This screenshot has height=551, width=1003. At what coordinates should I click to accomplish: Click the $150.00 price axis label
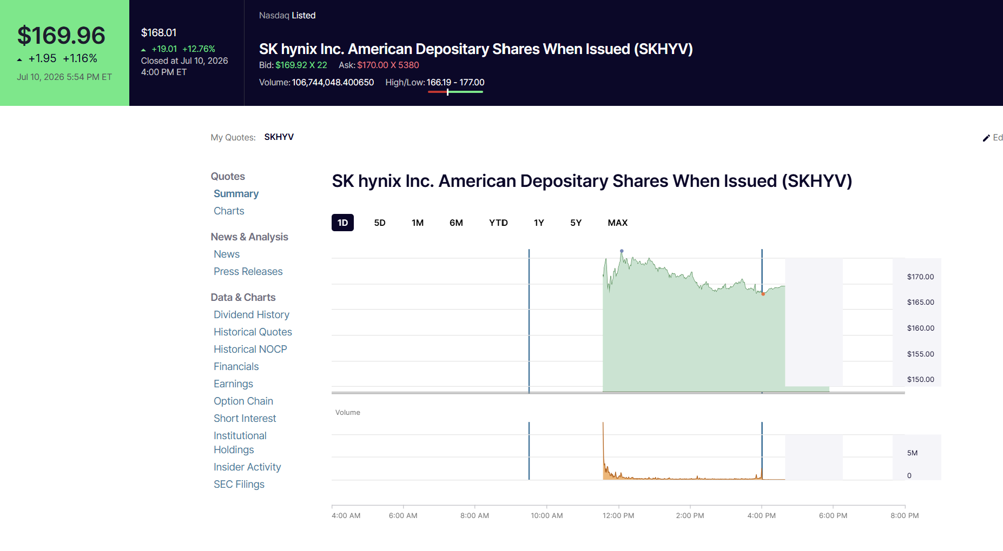[920, 379]
